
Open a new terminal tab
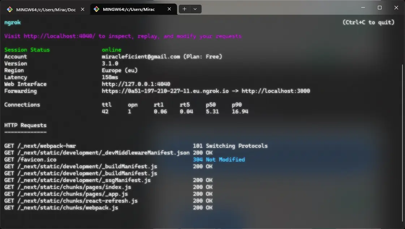coord(184,9)
